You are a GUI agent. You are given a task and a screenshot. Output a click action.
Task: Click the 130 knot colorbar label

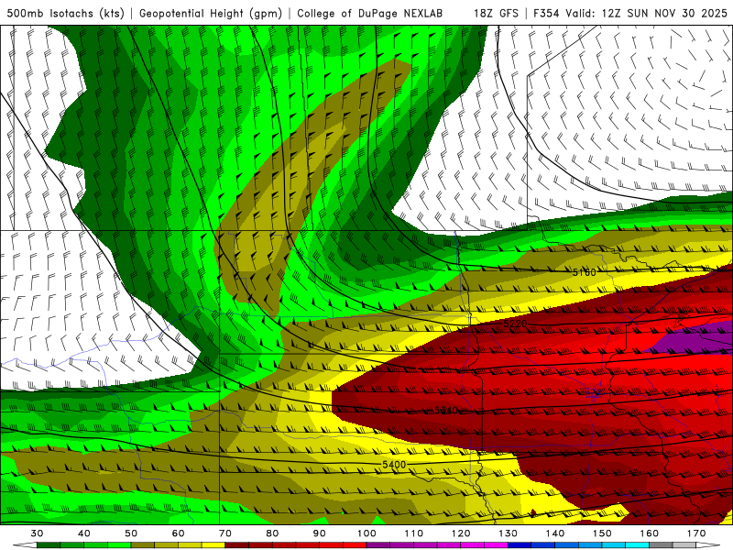click(x=508, y=533)
